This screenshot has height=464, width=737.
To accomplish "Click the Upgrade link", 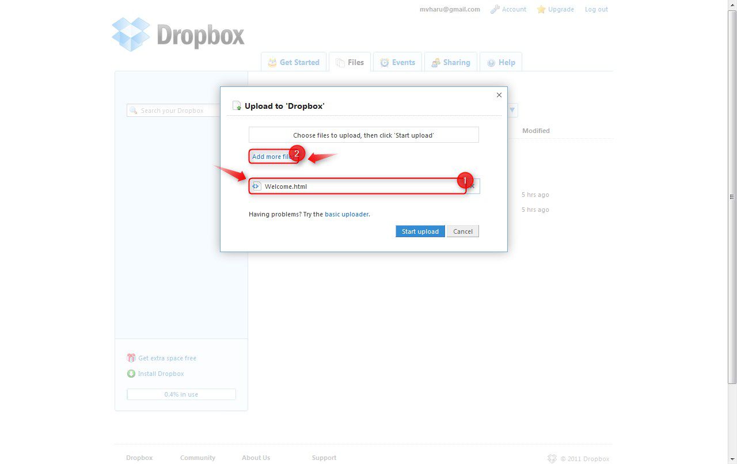I will pyautogui.click(x=561, y=9).
